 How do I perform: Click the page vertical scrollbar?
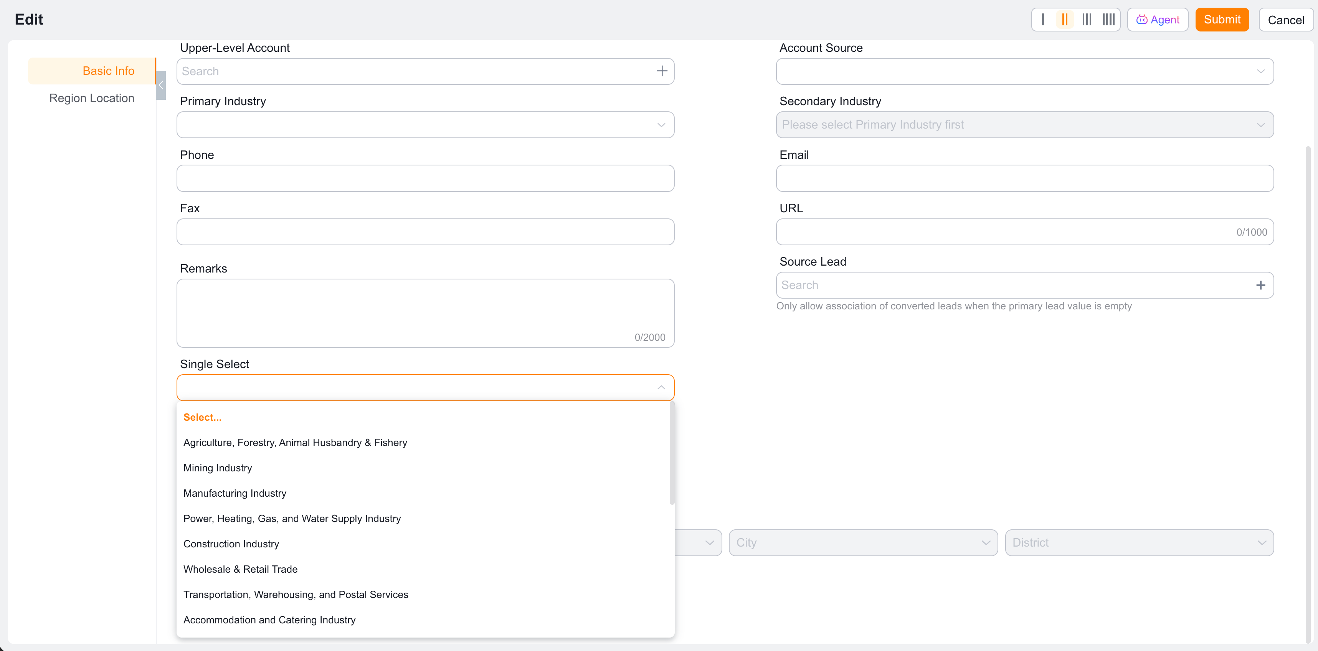point(1308,394)
